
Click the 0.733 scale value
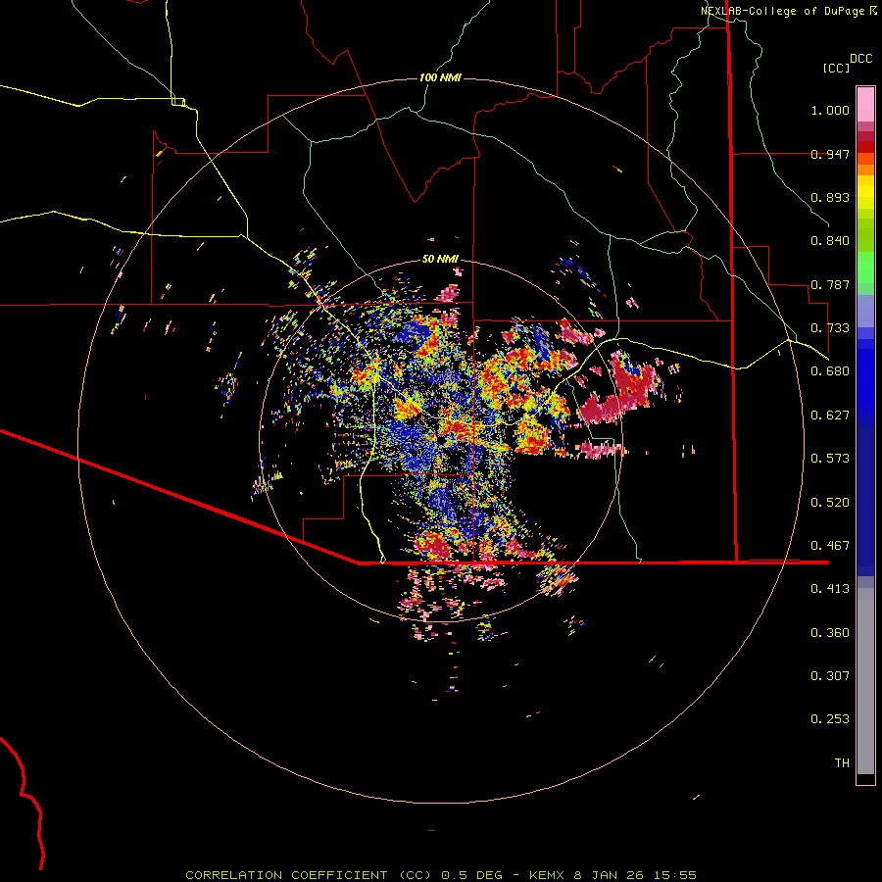coord(830,328)
